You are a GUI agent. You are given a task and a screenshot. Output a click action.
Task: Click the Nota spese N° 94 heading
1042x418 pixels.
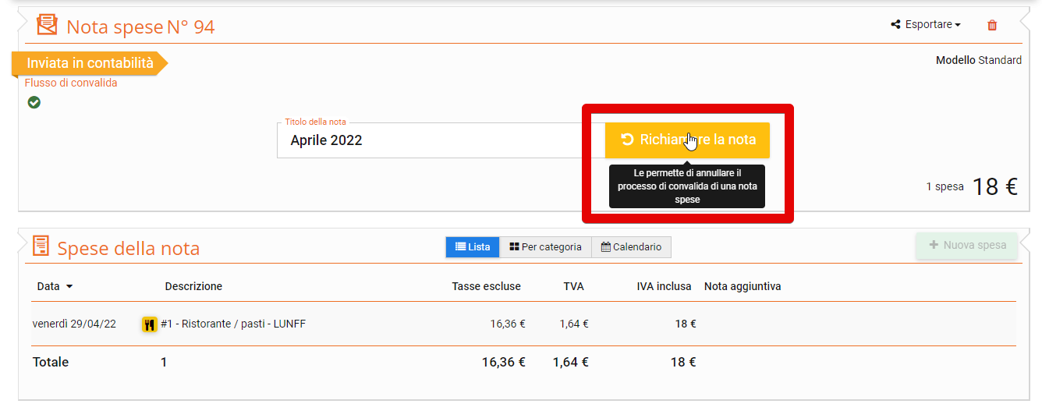(140, 27)
